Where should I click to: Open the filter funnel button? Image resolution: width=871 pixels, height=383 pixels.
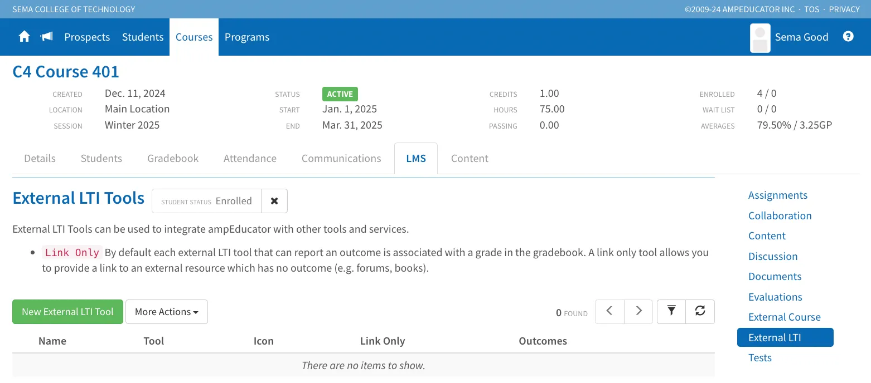[671, 311]
